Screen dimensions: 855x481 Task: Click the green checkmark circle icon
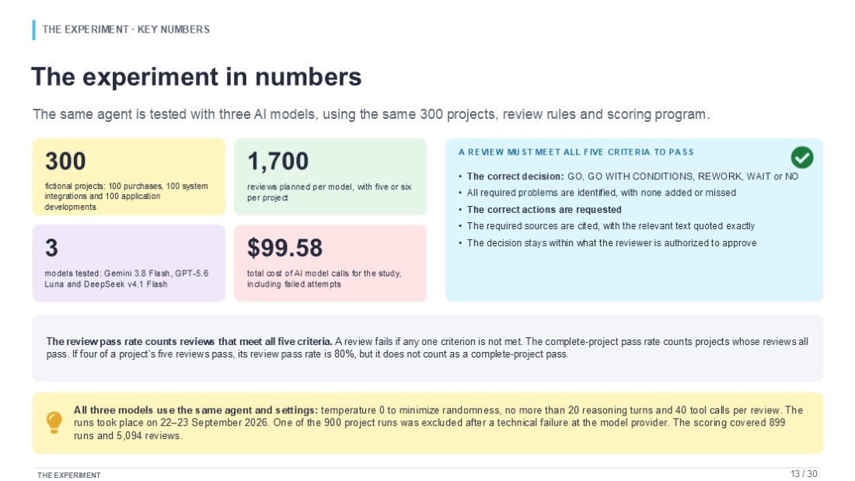click(x=801, y=158)
